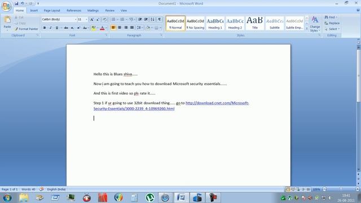Open the View tab
This screenshot has height=203, width=361.
[x=124, y=11]
